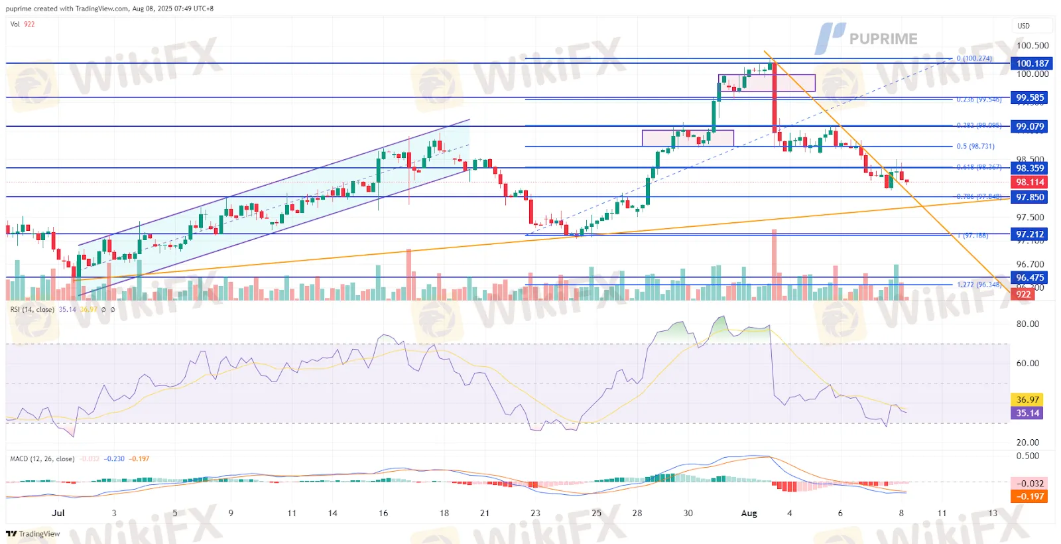Viewport: 1061px width, 544px height.
Task: Select the Fibonacci 0.382 (99.095) label
Action: [979, 125]
